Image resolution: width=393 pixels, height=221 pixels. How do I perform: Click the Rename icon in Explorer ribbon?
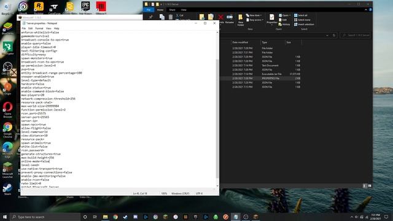click(x=229, y=19)
